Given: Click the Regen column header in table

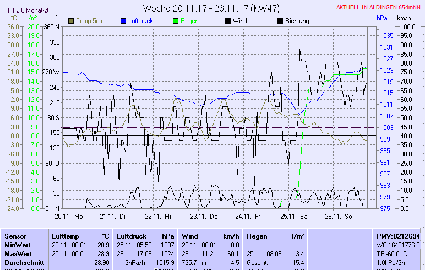Looking at the screenshot, I should 257,236.
